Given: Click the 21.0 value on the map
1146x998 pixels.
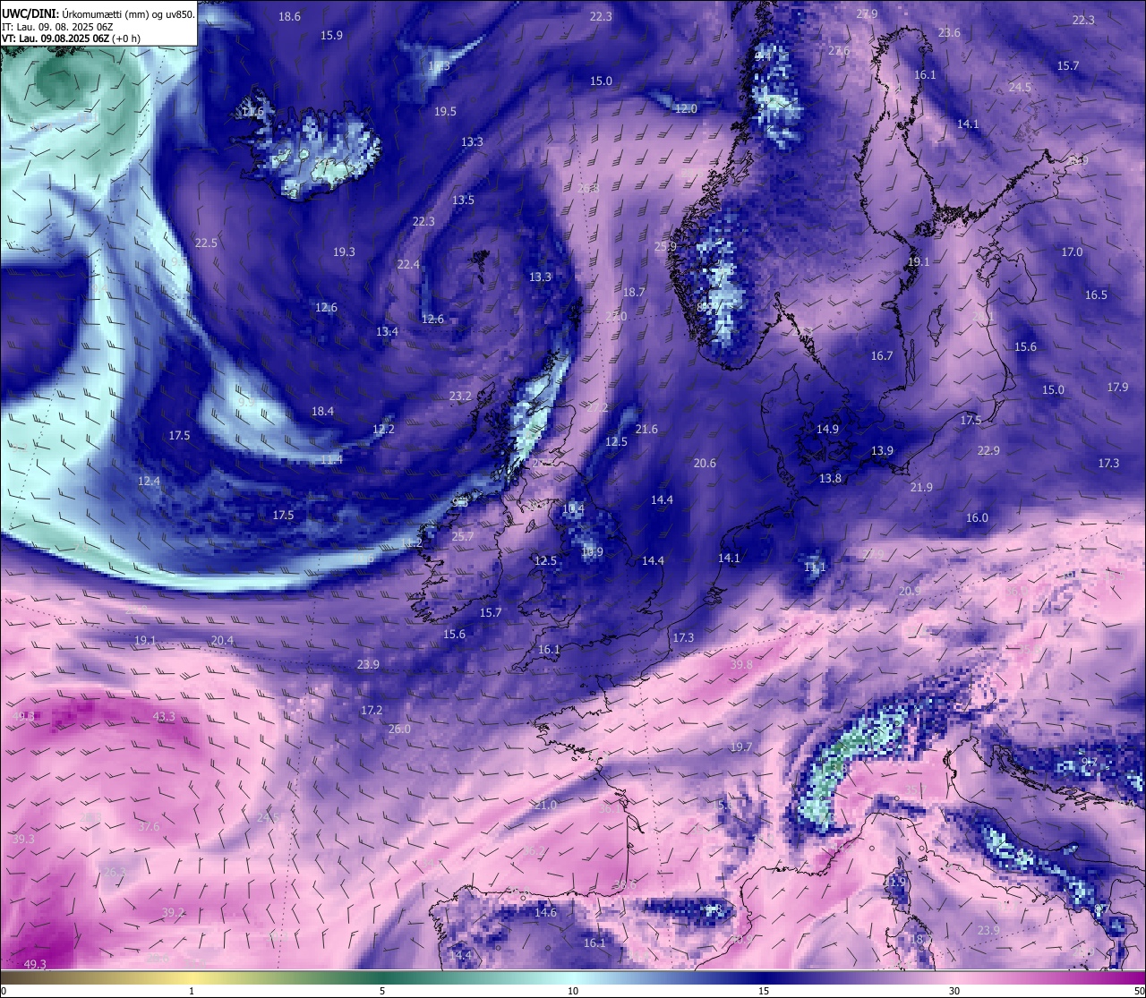Looking at the screenshot, I should click(545, 805).
